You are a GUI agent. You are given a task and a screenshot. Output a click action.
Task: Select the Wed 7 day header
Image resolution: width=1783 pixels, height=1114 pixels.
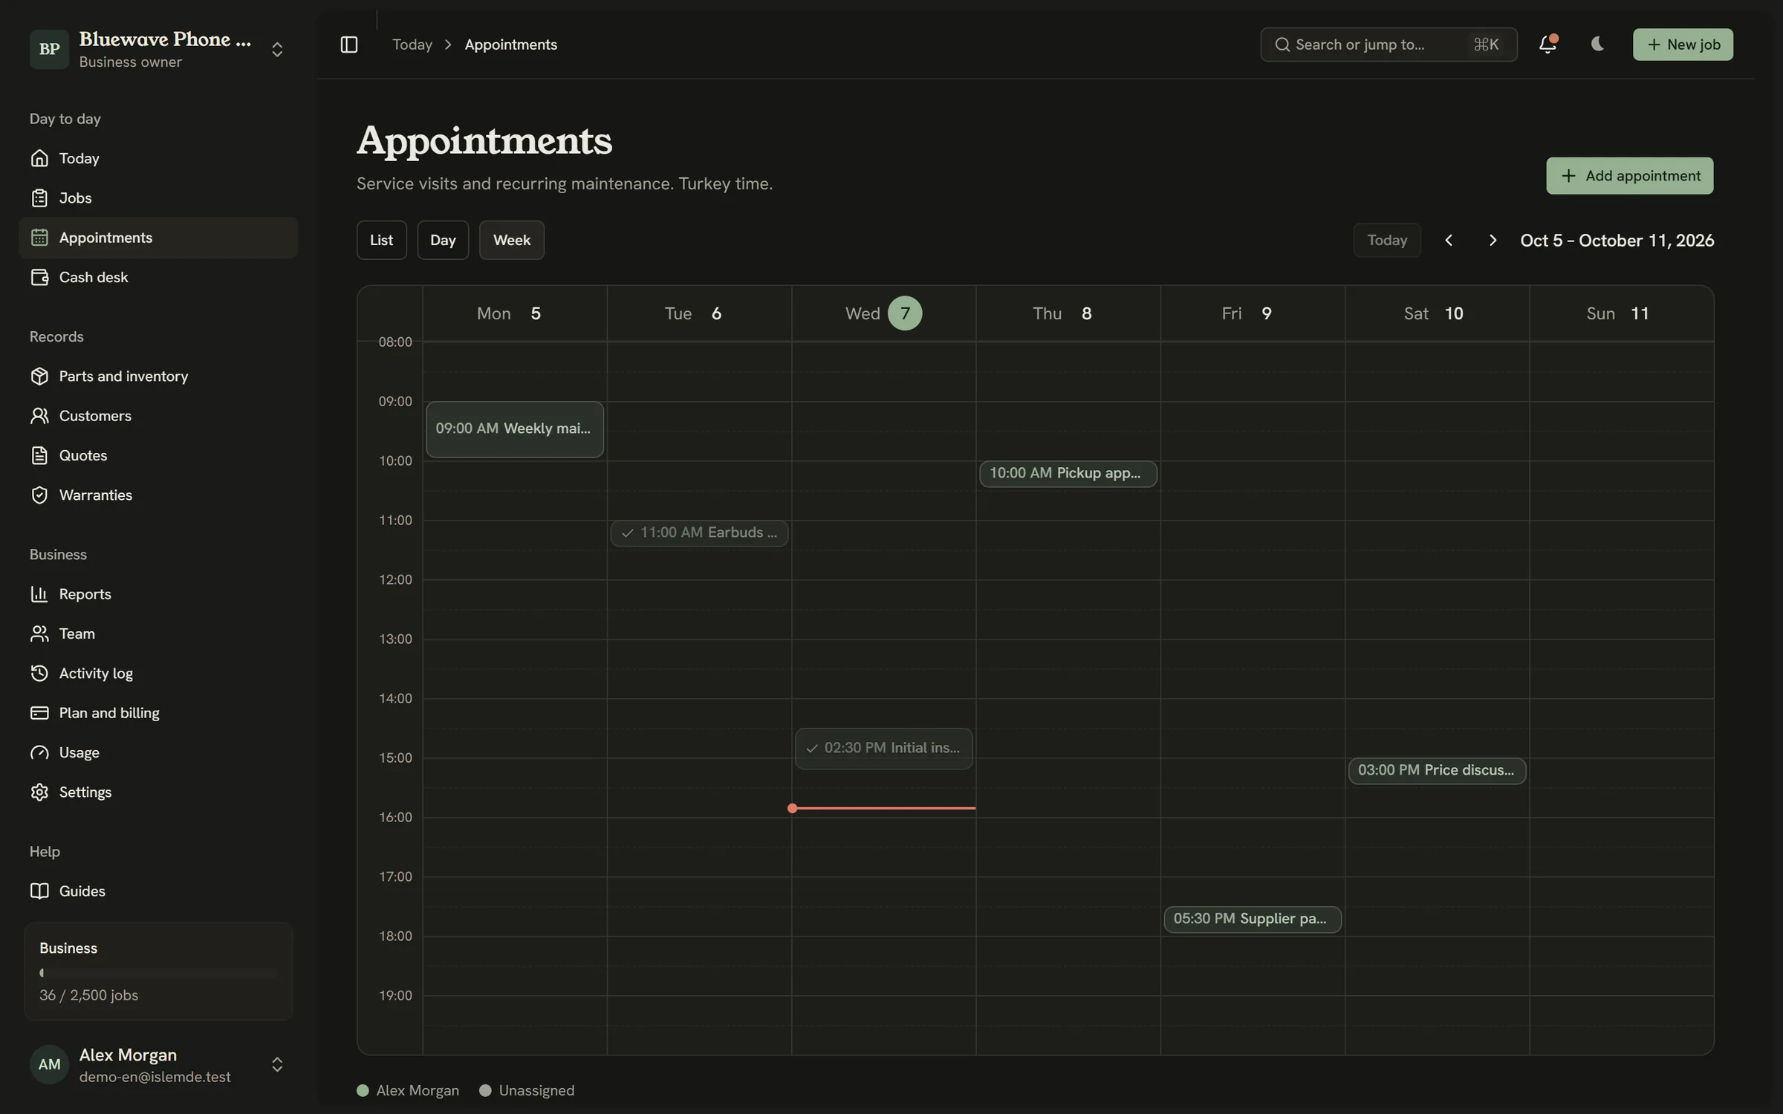pos(883,313)
